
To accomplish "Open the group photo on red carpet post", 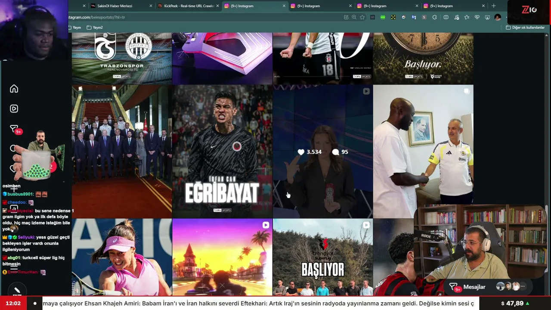I will tap(122, 151).
